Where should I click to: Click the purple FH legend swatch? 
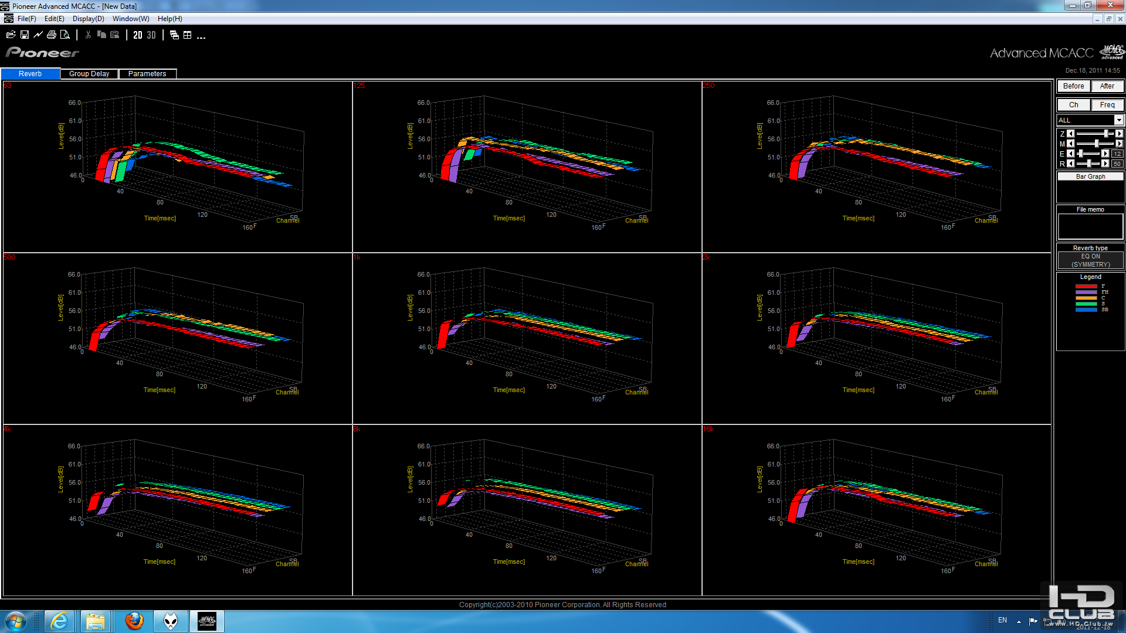tap(1086, 292)
